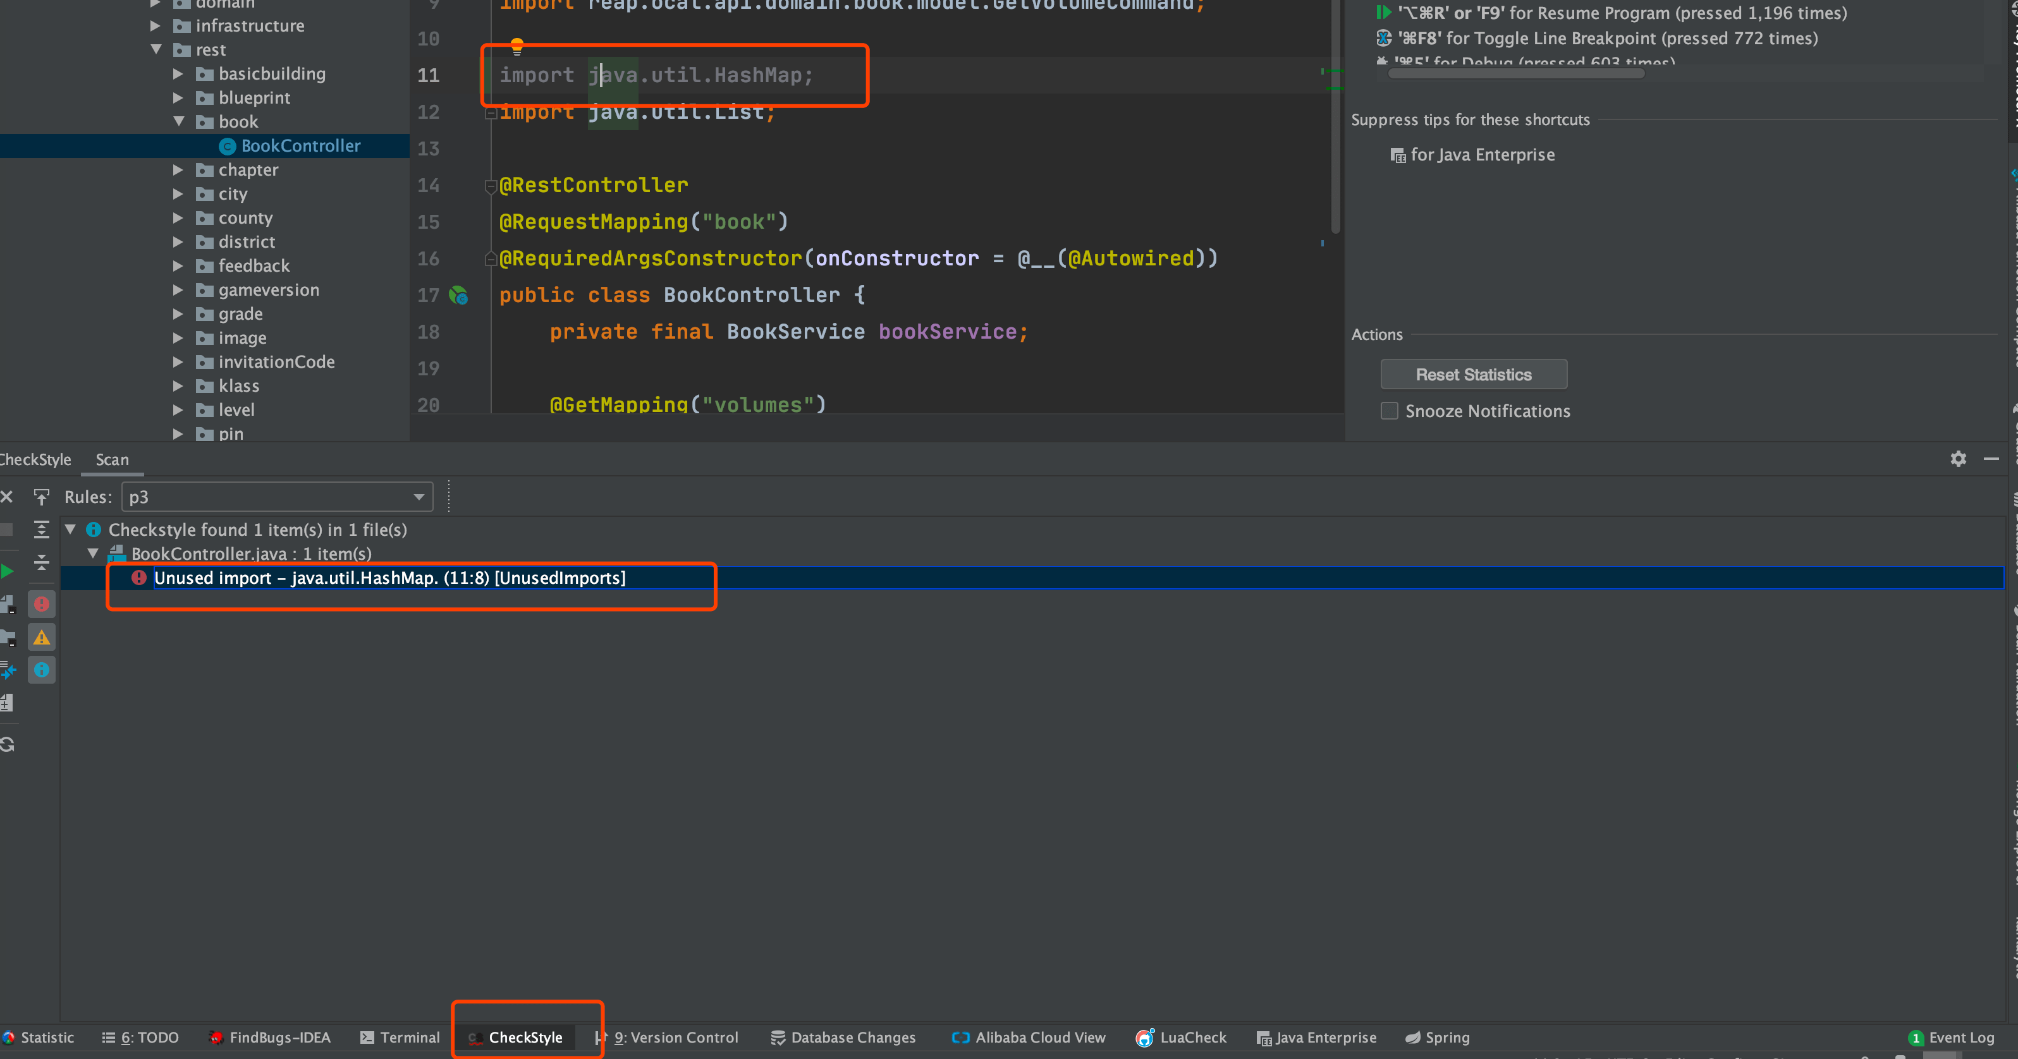The image size is (2018, 1059).
Task: Click horizontal scrollbar in shortcuts list
Action: pyautogui.click(x=1516, y=73)
